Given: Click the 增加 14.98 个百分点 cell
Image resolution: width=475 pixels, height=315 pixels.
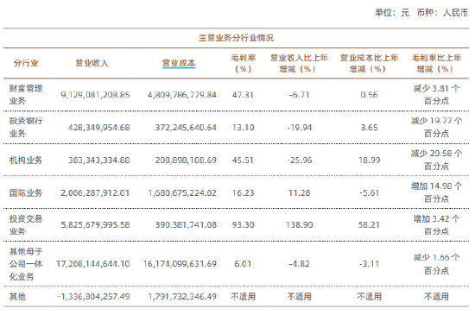Looking at the screenshot, I should click(436, 192).
